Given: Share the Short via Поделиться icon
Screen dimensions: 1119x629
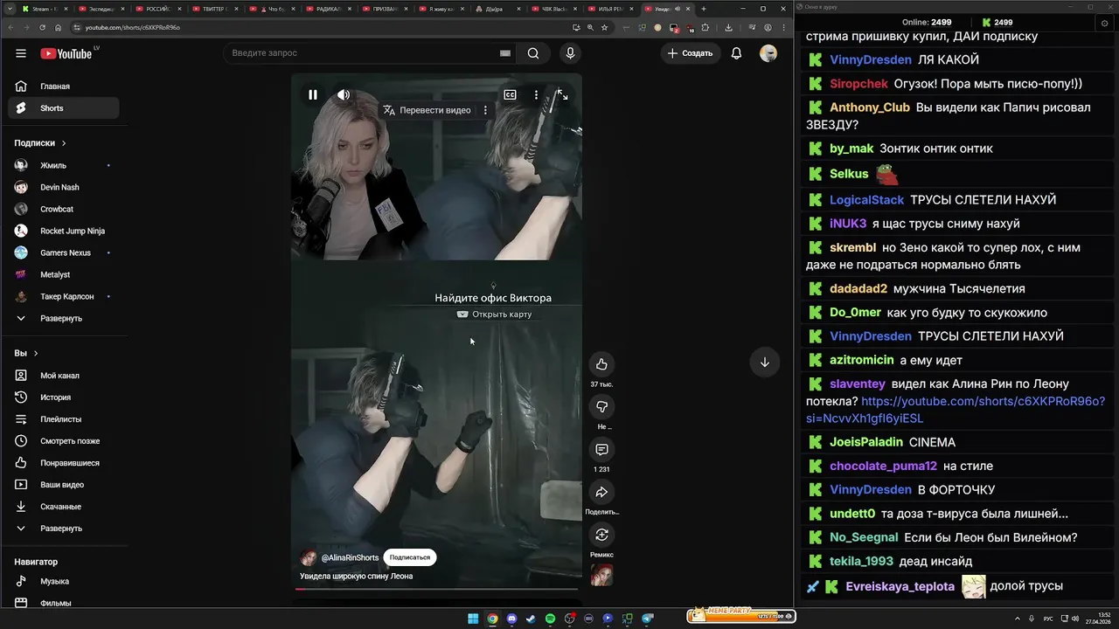Looking at the screenshot, I should pyautogui.click(x=601, y=492).
